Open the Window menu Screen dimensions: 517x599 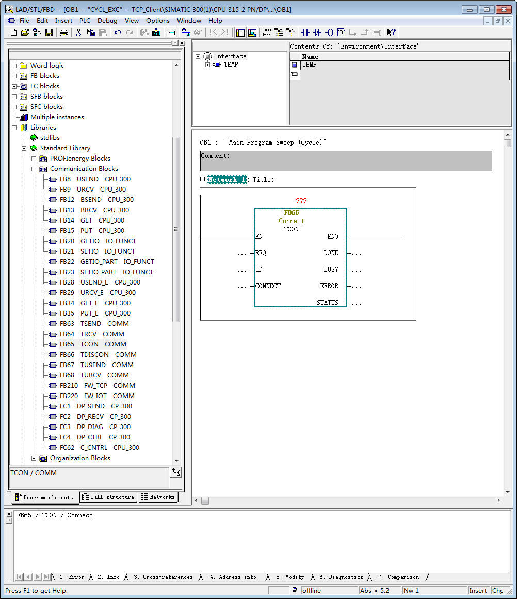point(189,21)
